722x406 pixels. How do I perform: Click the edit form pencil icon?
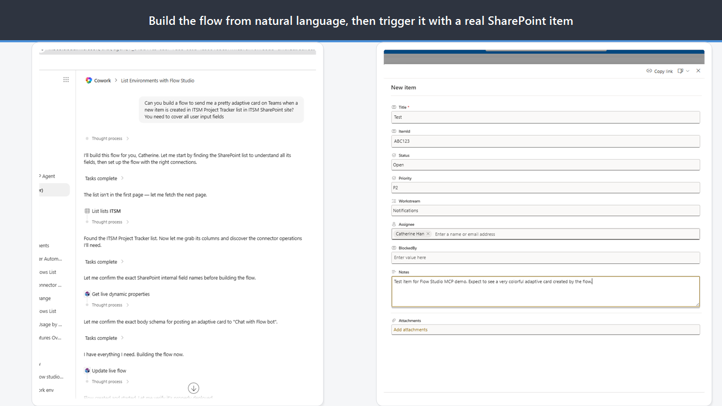click(681, 71)
